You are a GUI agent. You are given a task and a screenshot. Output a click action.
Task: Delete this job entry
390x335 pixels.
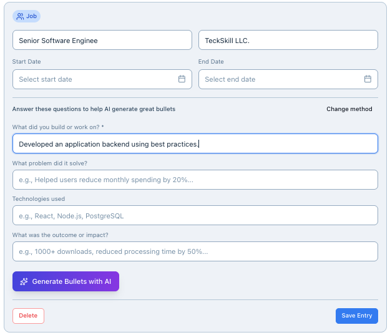[x=28, y=316]
